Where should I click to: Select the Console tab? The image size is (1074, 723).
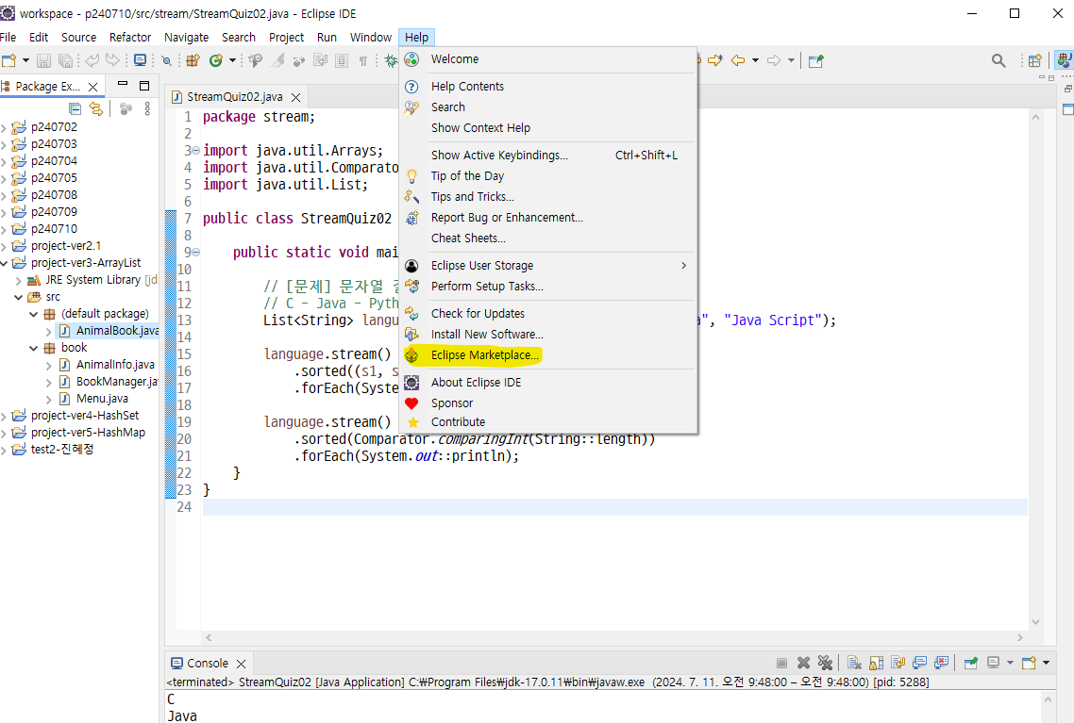pyautogui.click(x=208, y=664)
